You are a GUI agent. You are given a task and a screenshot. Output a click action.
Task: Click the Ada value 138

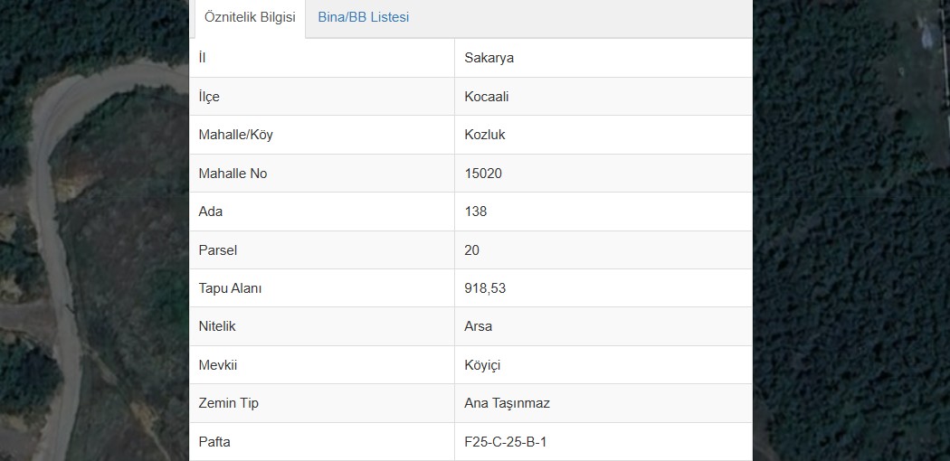(x=476, y=212)
